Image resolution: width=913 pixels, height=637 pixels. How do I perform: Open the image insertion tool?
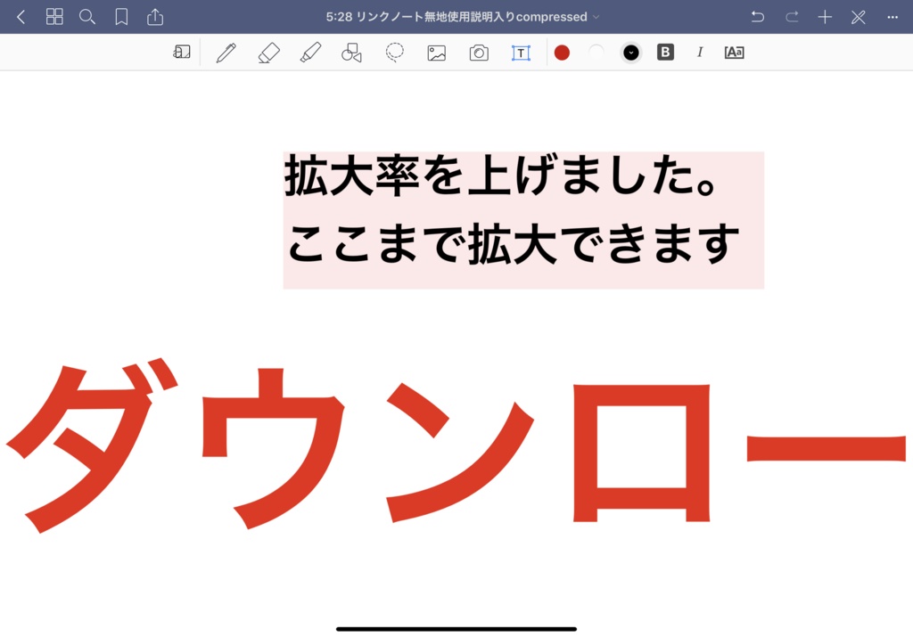tap(436, 53)
